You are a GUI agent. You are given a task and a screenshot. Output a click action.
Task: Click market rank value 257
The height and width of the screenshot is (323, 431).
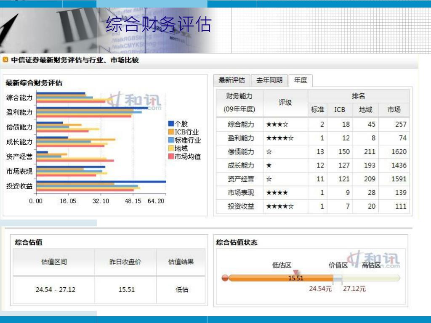pos(401,124)
